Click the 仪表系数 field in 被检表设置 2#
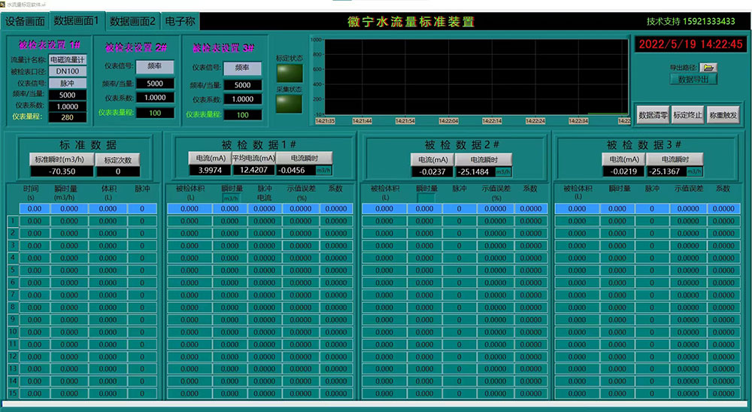The image size is (752, 412). [x=155, y=98]
